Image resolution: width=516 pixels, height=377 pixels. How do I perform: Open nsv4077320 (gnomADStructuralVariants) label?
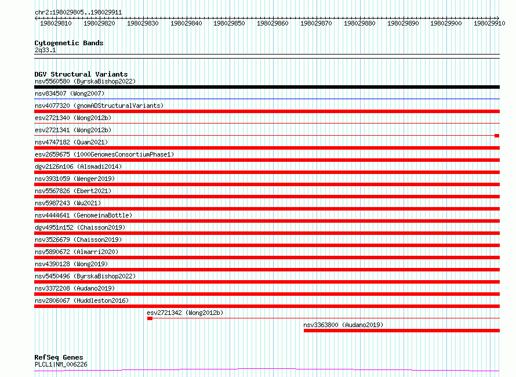tap(99, 106)
